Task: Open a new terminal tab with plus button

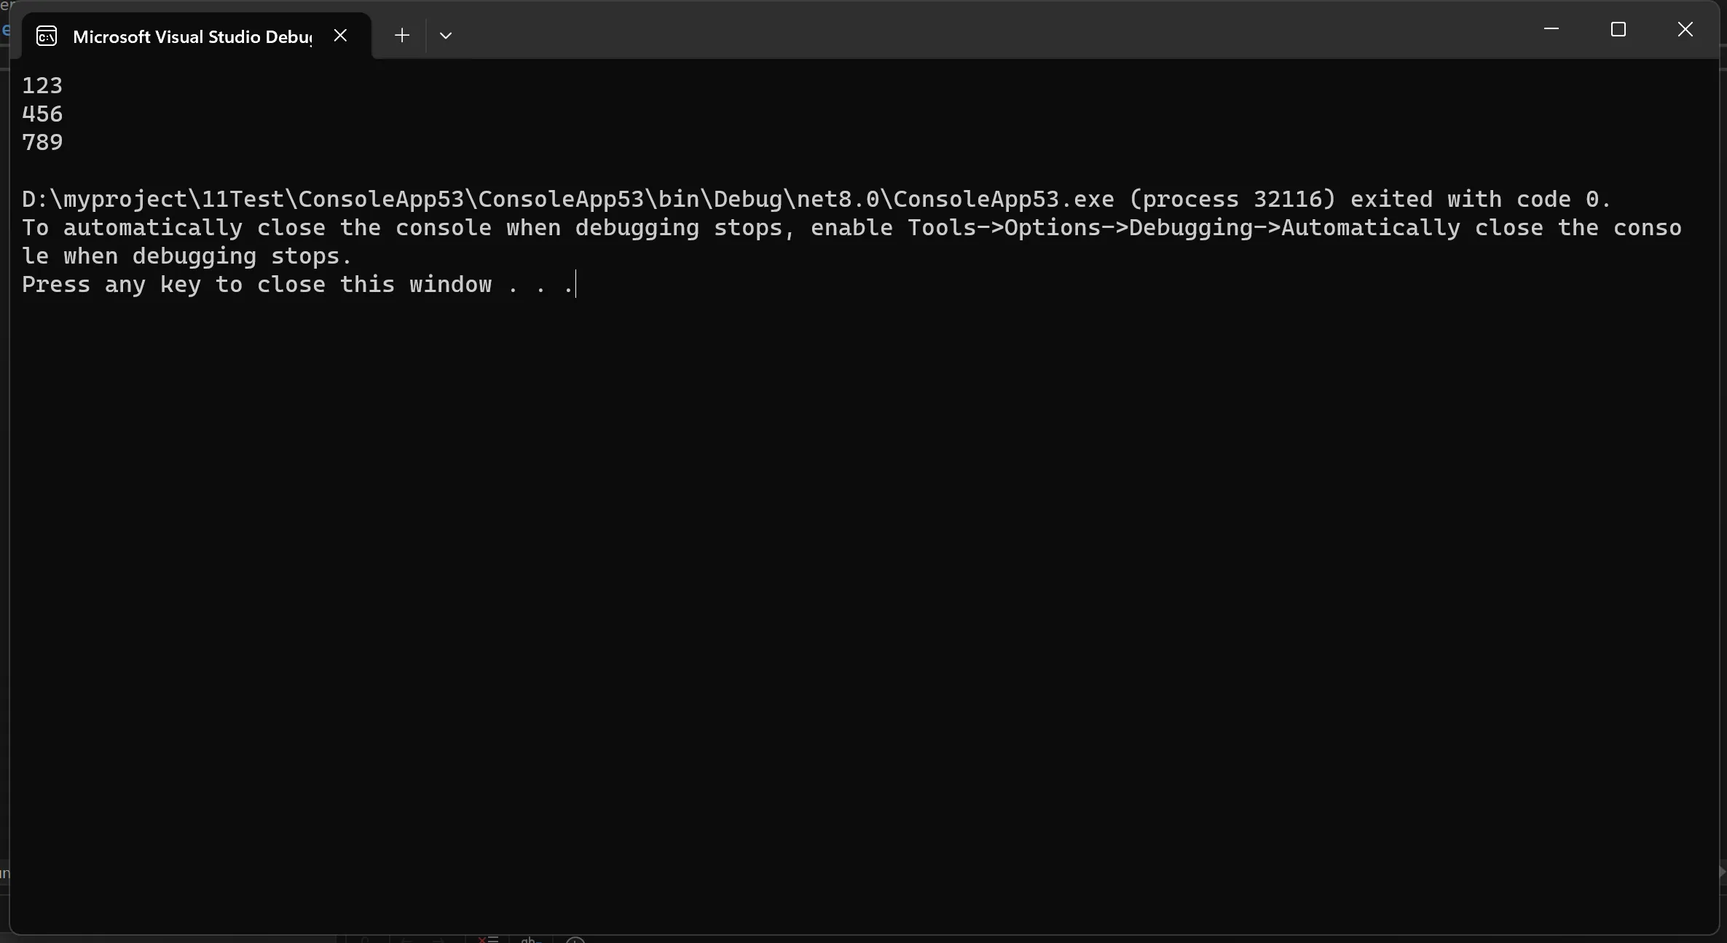Action: coord(401,35)
